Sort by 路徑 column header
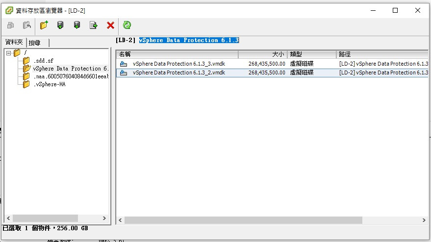The image size is (431, 242). tap(382, 54)
